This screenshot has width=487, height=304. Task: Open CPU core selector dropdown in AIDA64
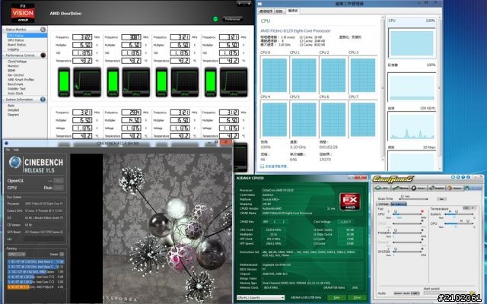[x=260, y=297]
